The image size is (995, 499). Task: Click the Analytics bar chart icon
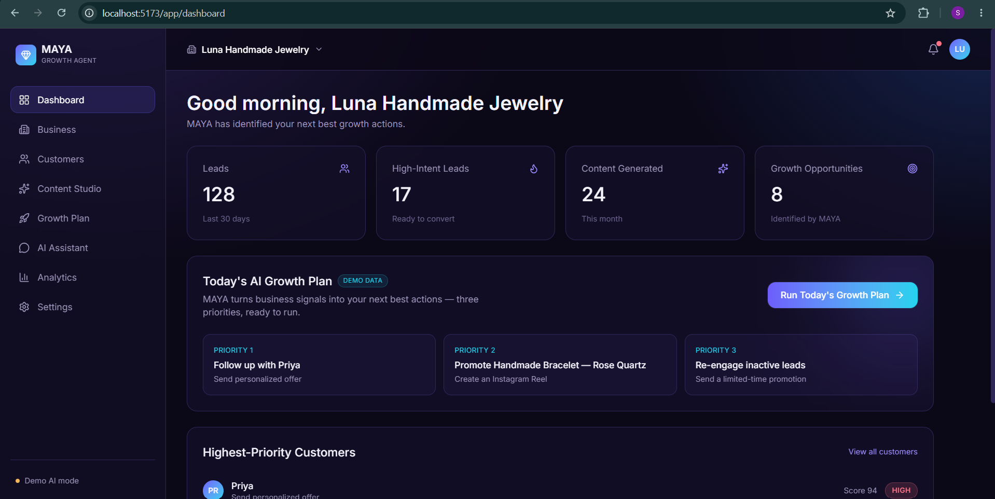pos(24,278)
